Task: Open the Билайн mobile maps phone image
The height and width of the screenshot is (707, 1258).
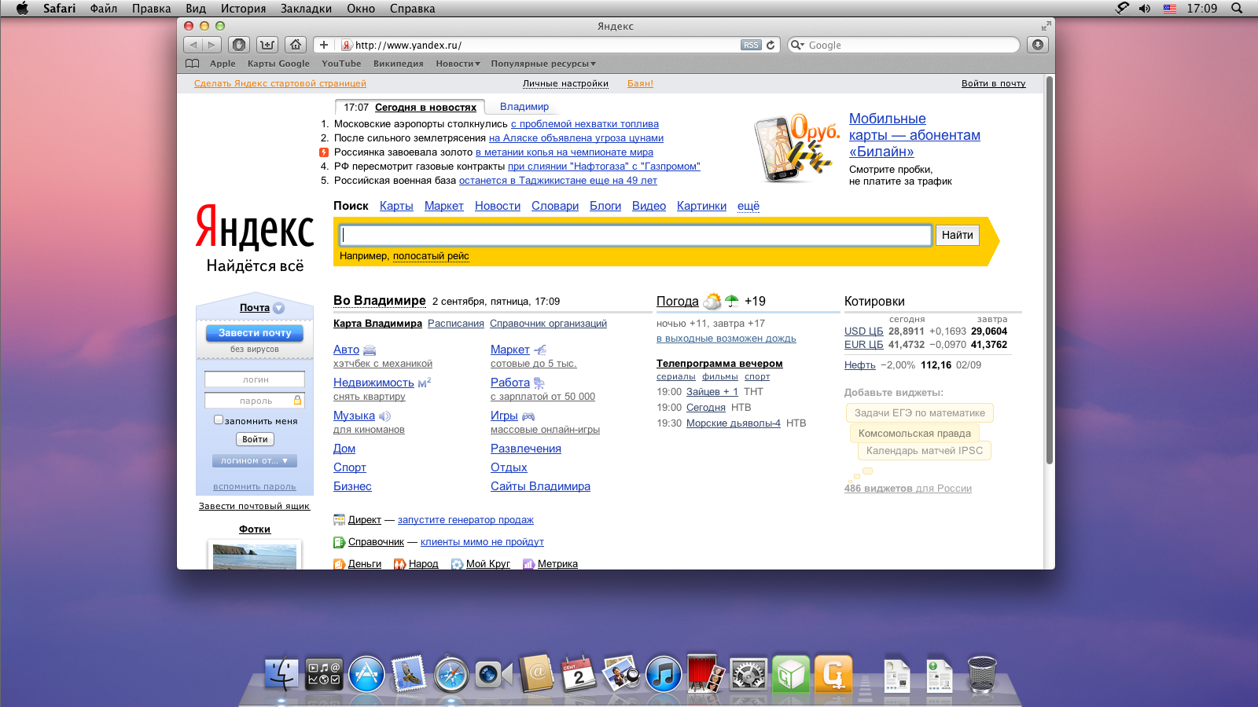Action: pyautogui.click(x=796, y=148)
